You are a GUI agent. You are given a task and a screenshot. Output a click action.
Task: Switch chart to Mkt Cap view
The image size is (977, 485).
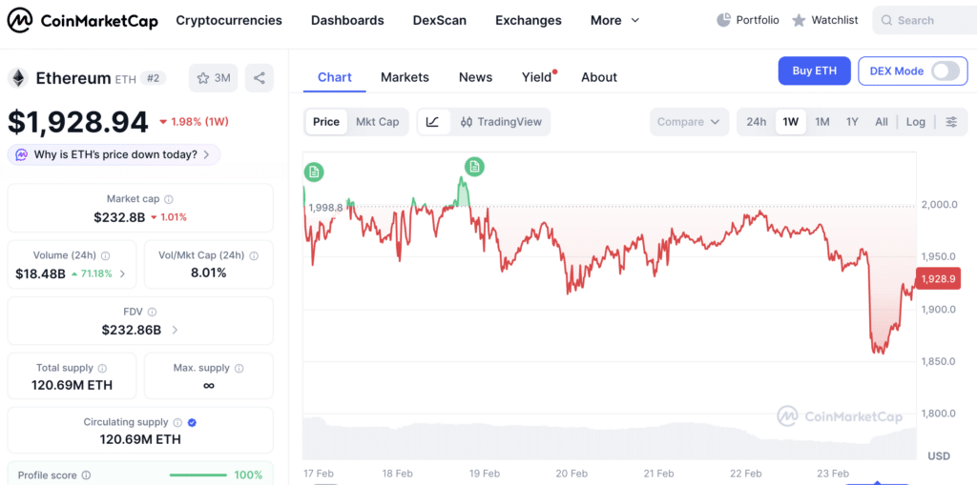point(377,122)
